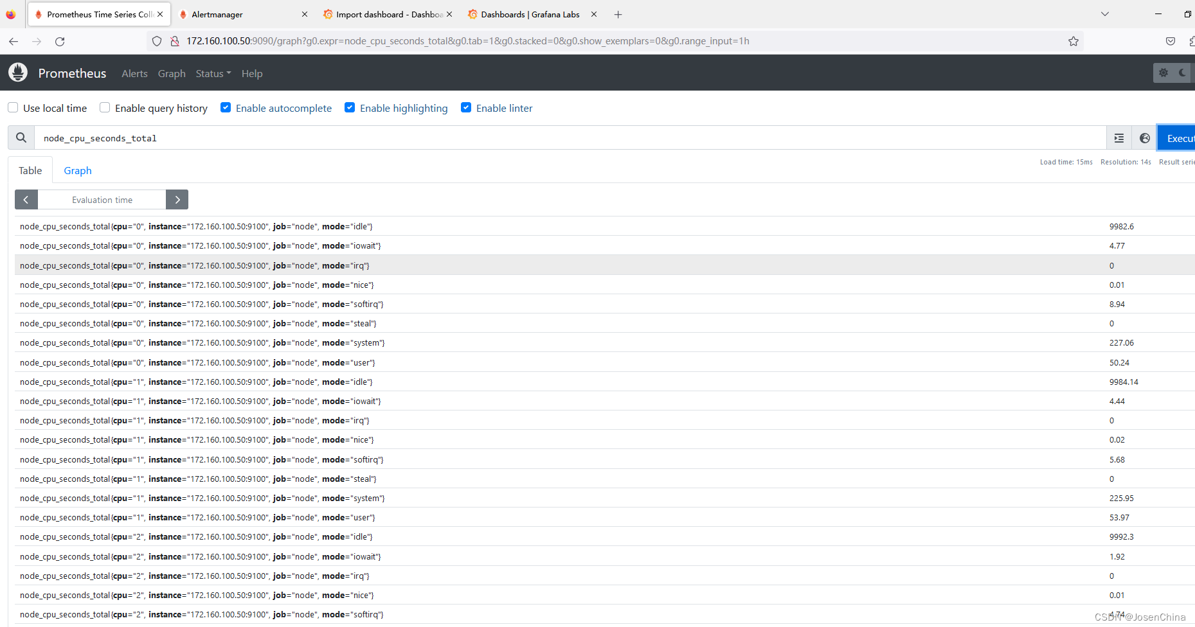Click the Prometheus brand title
This screenshot has width=1195, height=627.
(x=72, y=73)
